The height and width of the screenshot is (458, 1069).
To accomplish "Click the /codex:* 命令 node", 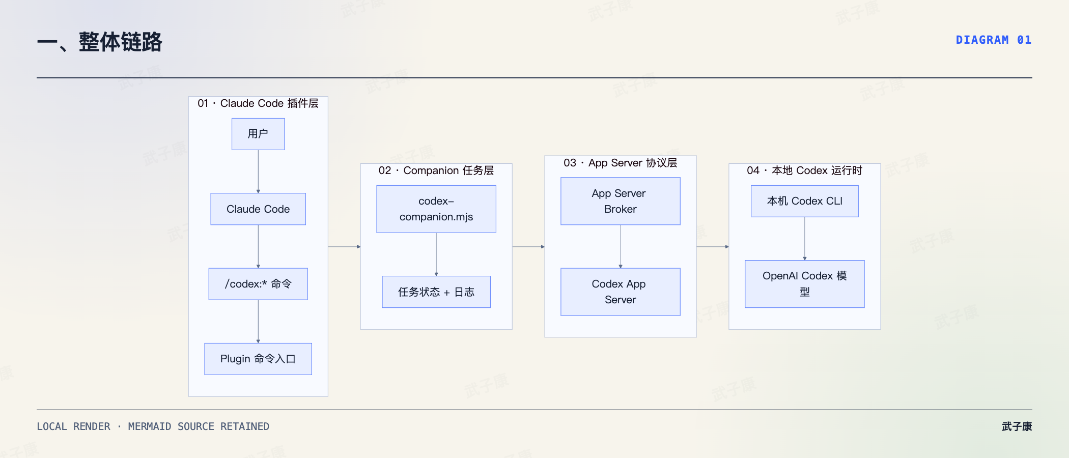I will [258, 284].
